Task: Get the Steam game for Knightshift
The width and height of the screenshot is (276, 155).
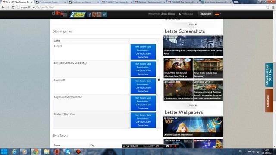Action: [143, 86]
